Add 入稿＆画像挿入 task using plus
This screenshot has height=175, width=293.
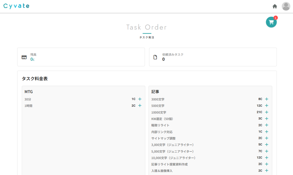267,170
